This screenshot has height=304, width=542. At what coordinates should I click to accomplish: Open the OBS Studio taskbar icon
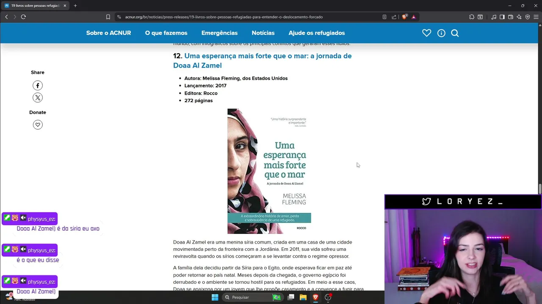[x=328, y=297]
